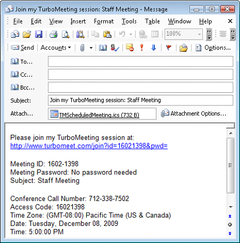Click the Previous Page double-arrow browse button

pyautogui.click(x=230, y=216)
